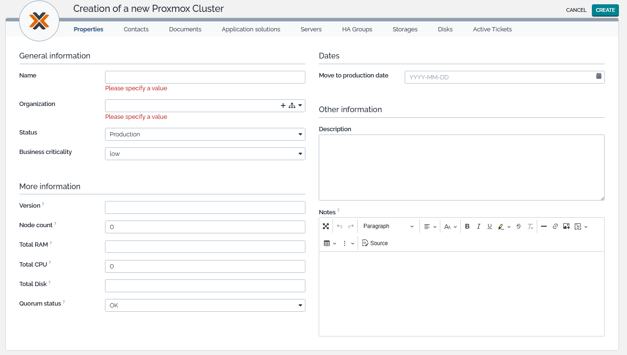Insert a horizontal line in Notes

click(x=544, y=226)
